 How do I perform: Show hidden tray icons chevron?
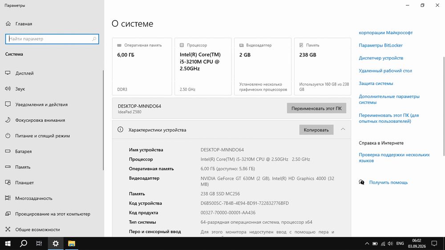(367, 243)
